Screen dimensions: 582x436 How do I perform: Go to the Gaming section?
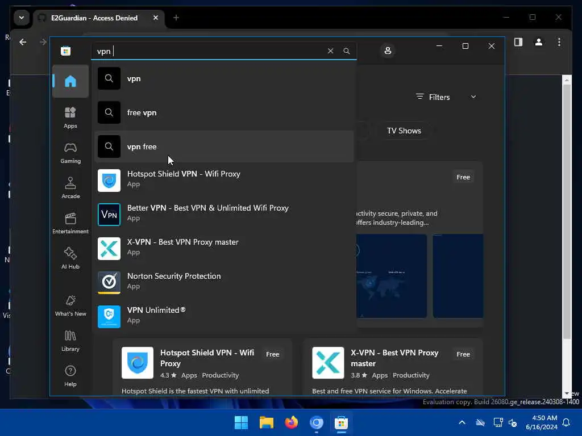[x=70, y=153]
